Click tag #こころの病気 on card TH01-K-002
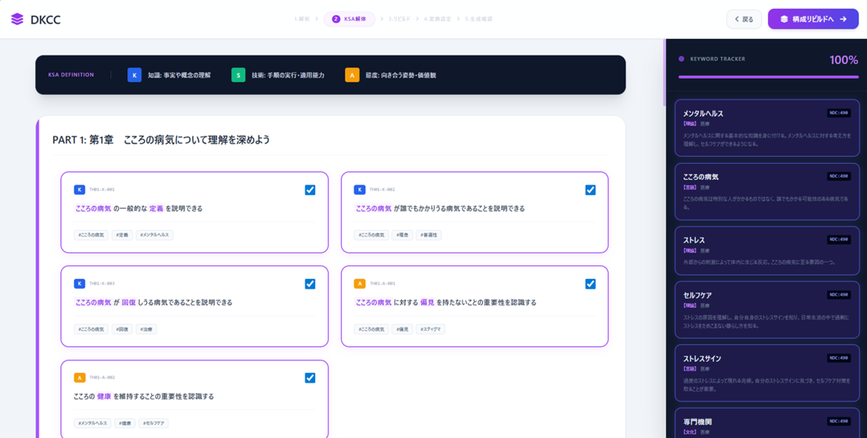The height and width of the screenshot is (438, 867). (371, 235)
